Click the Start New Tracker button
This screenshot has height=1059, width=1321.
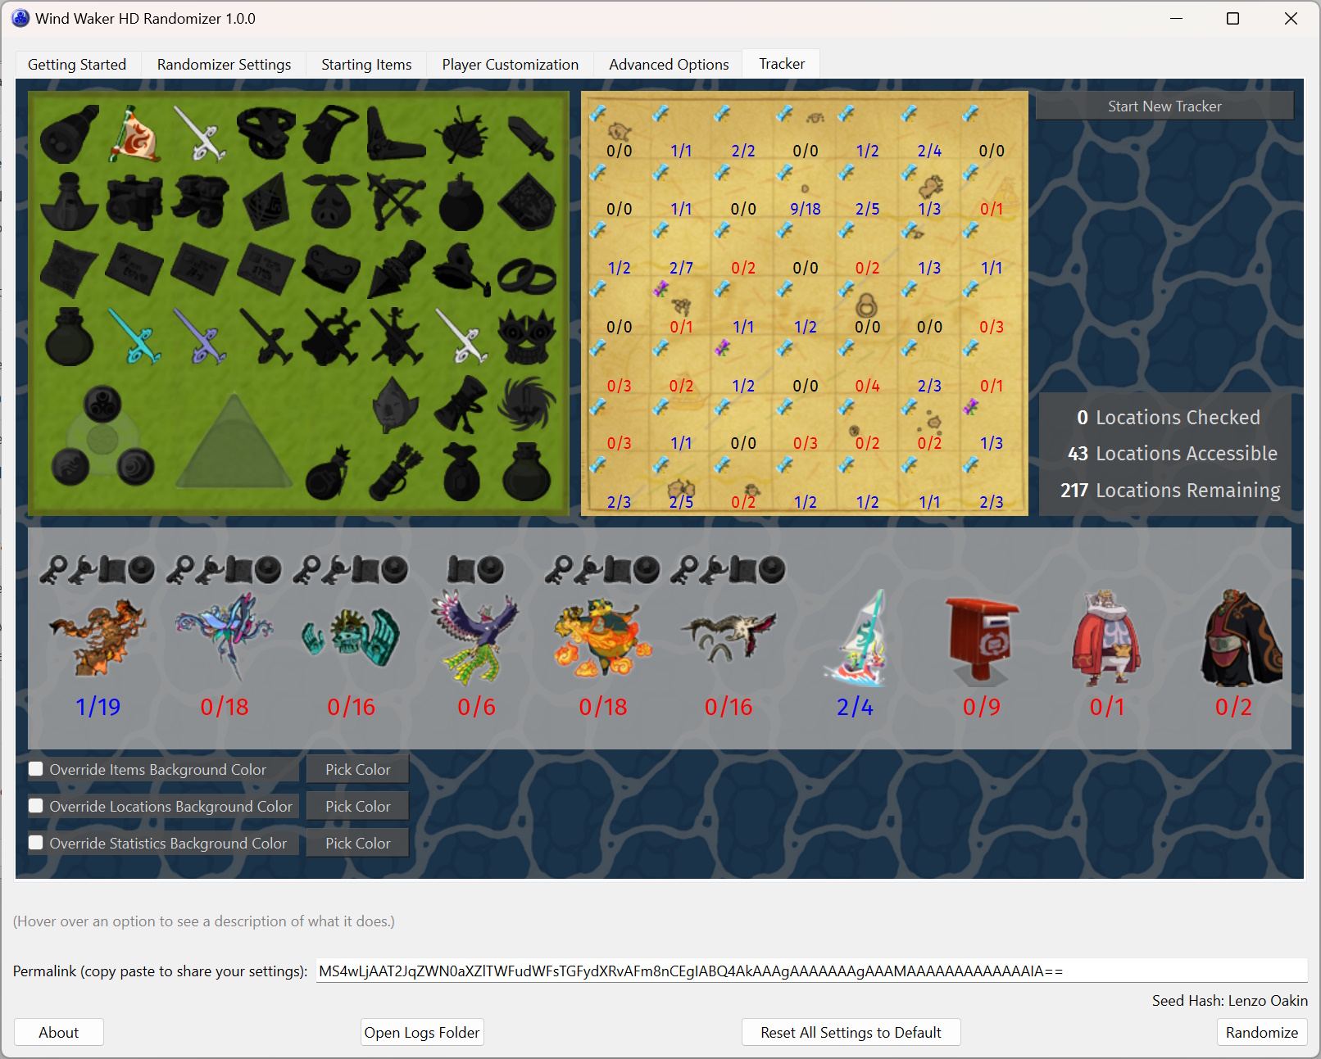click(1164, 106)
